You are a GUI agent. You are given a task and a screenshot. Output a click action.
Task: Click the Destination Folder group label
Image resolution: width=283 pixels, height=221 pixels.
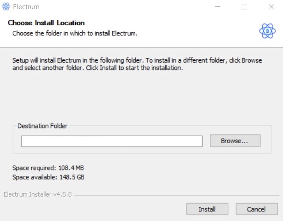[42, 126]
